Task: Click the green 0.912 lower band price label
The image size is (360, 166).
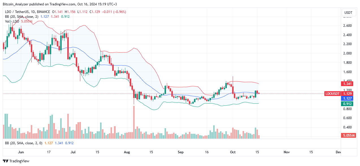Action: coord(348,104)
